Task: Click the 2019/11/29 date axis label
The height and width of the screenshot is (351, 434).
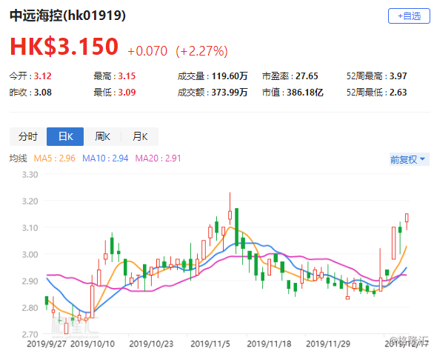Action: (x=328, y=344)
